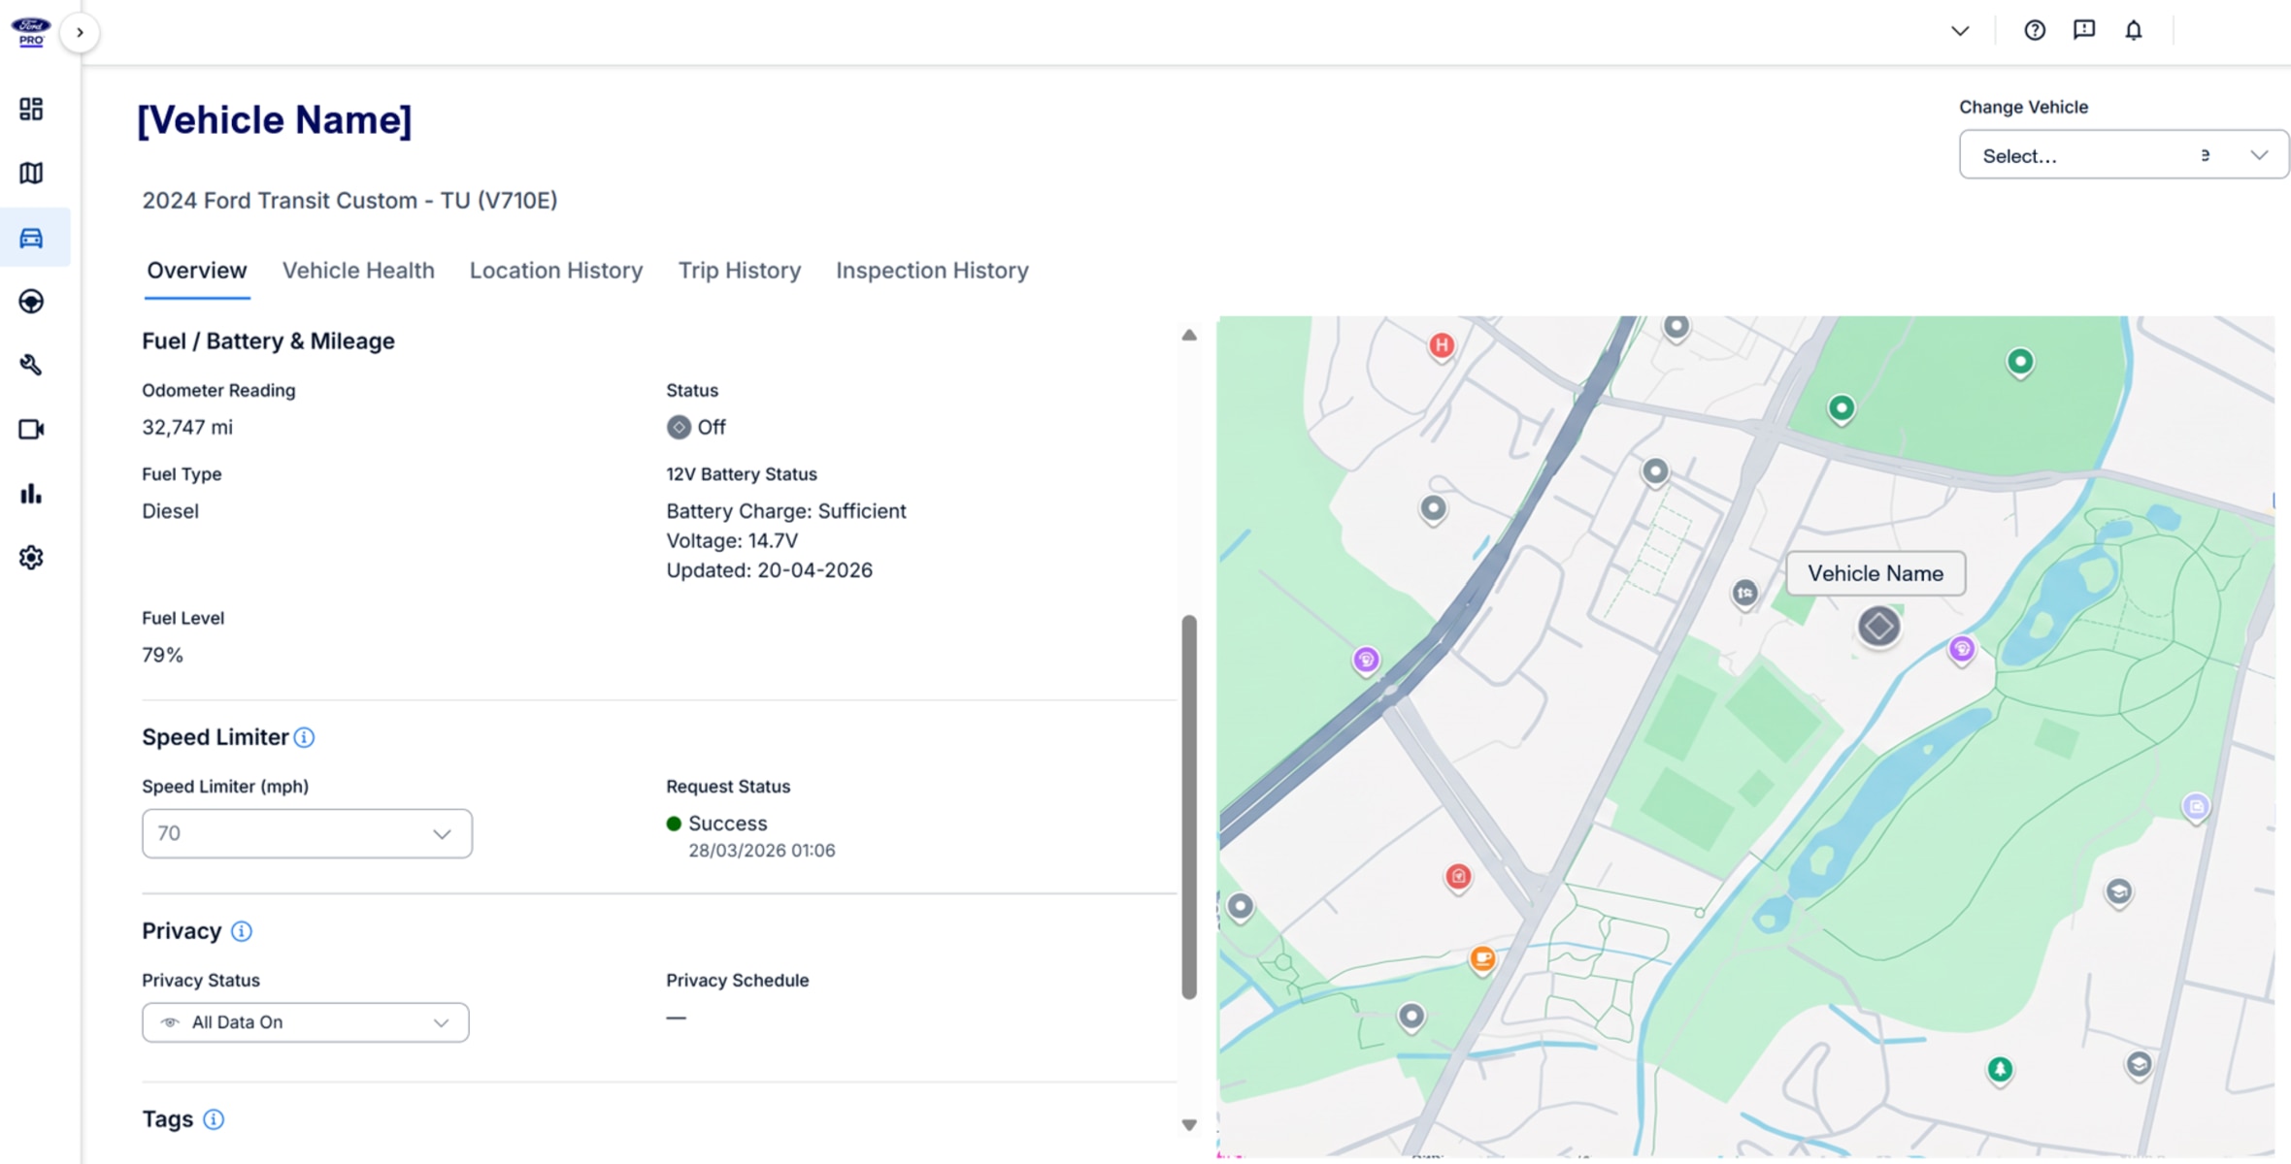Click the scroll down arrow of overview panel
The width and height of the screenshot is (2291, 1164).
[1189, 1125]
